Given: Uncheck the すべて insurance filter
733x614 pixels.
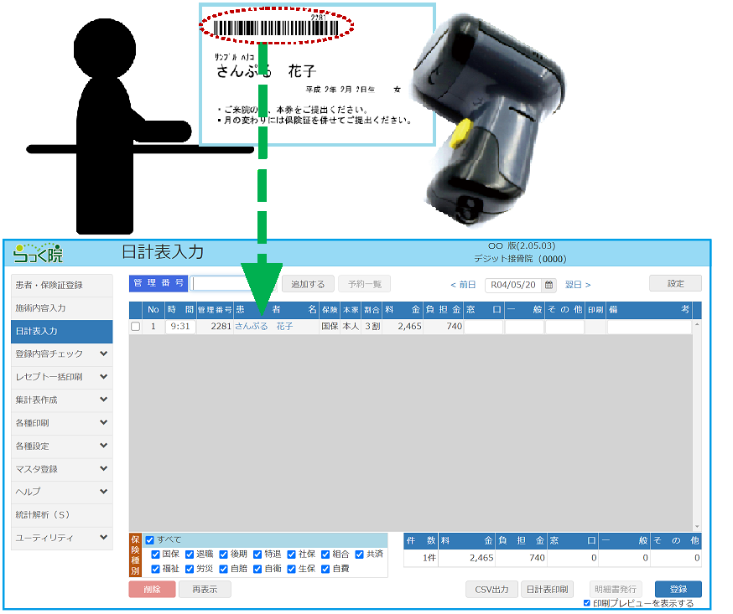Looking at the screenshot, I should (150, 540).
